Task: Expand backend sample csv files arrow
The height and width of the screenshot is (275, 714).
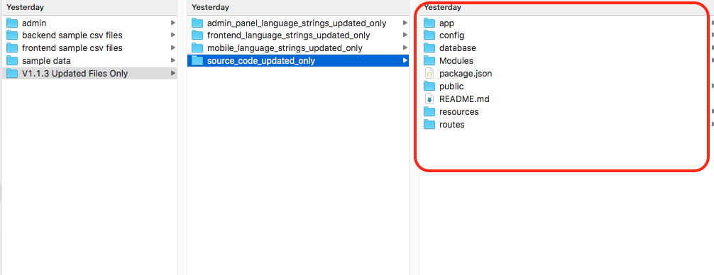Action: pos(173,35)
